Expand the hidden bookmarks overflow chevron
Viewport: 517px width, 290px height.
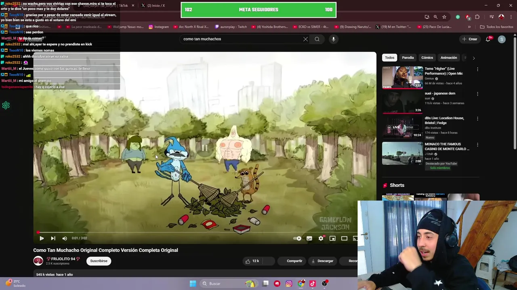(469, 27)
